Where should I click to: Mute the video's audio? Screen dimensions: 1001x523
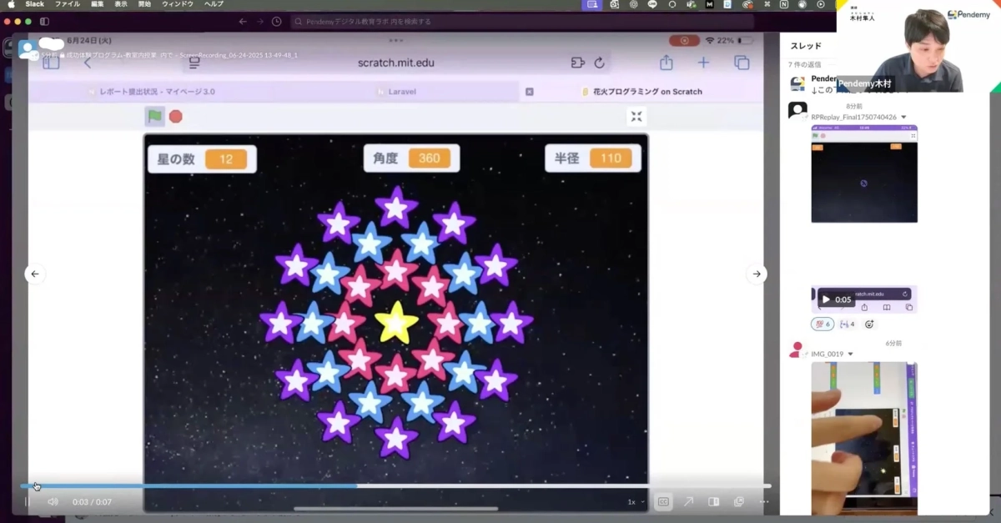pos(53,501)
